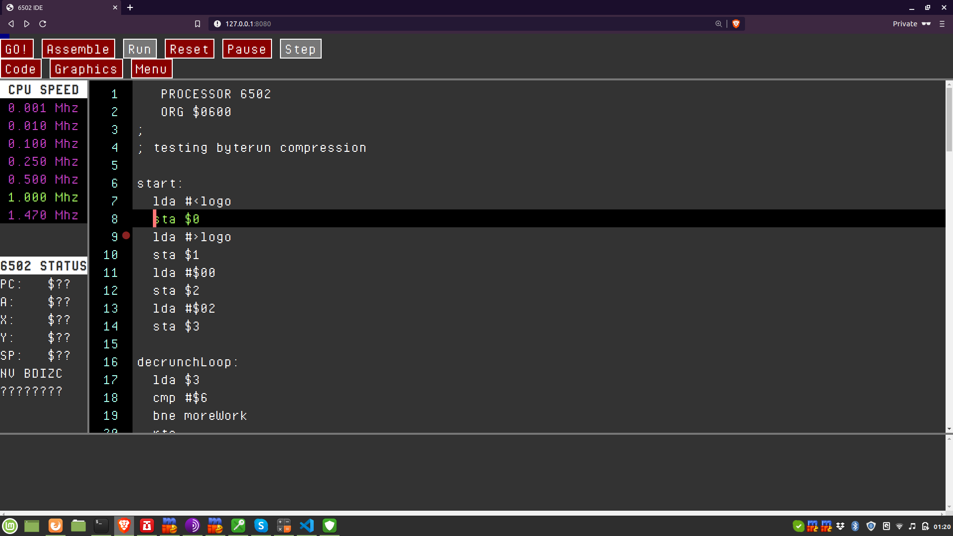Screen dimensions: 953x536
Task: Select the 1.470 Mhz CPU speed
Action: click(x=43, y=215)
